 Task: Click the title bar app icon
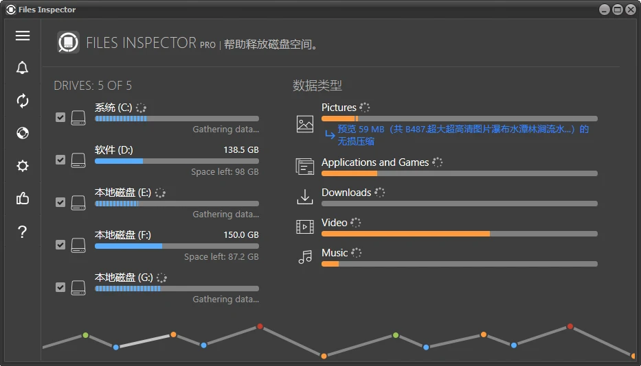[x=11, y=10]
